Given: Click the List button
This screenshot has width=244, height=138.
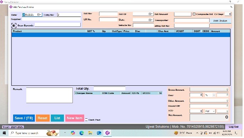Looking at the screenshot, I should (x=57, y=118).
